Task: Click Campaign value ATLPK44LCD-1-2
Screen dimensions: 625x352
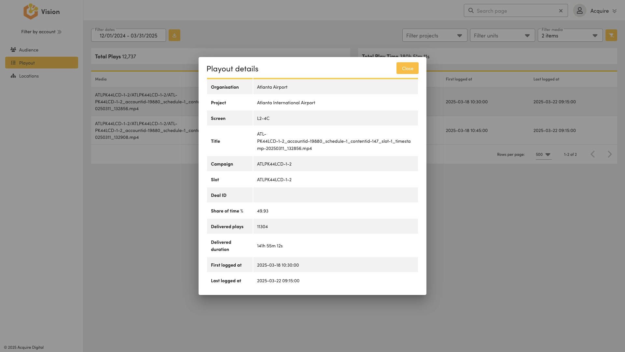Action: coord(274,164)
